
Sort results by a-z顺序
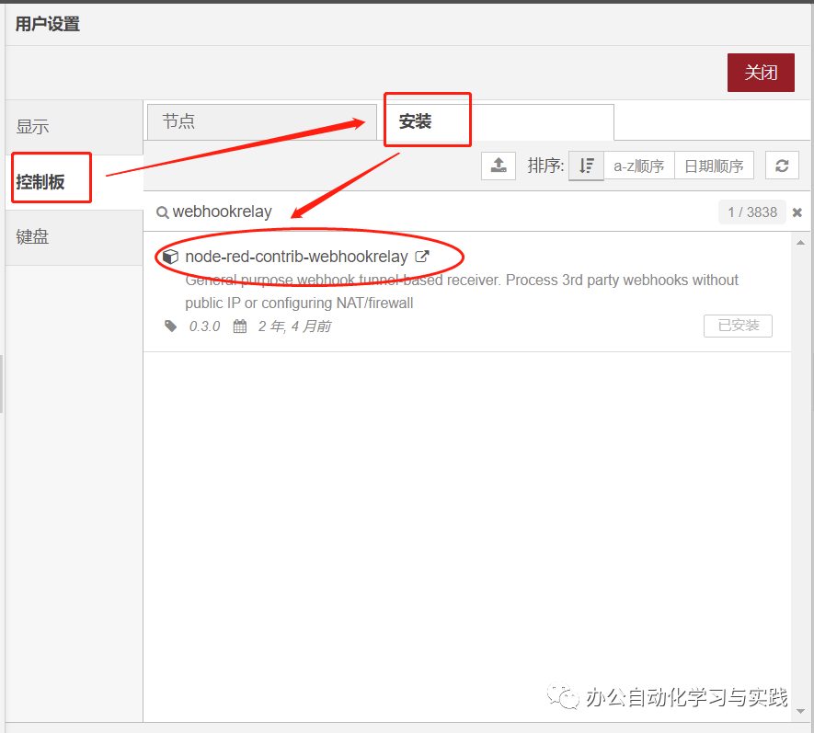[x=639, y=166]
